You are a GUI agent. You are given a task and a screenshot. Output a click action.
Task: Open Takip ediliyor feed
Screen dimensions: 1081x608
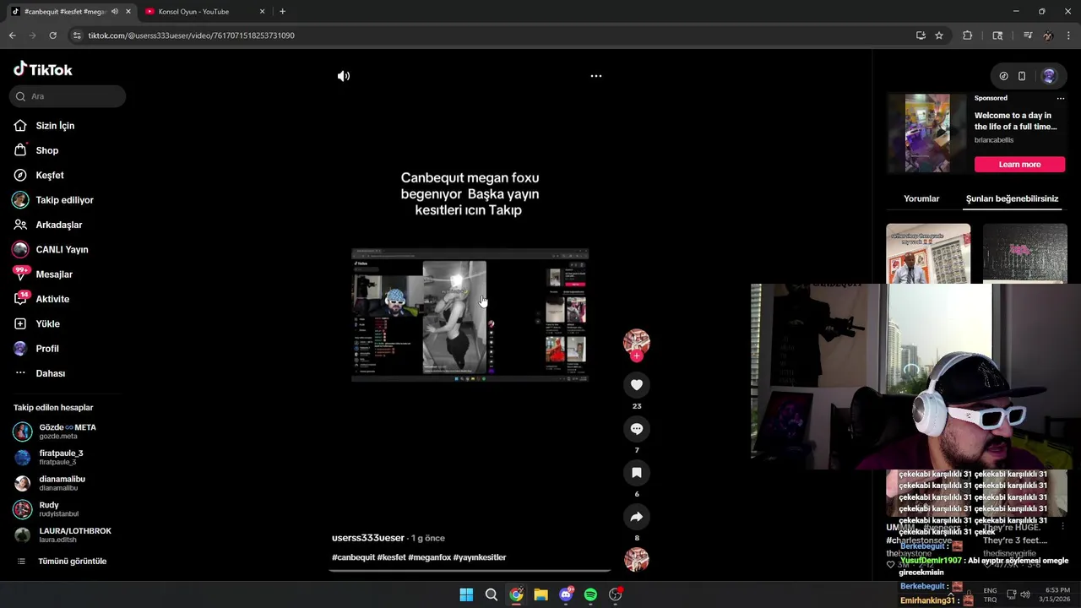pos(64,200)
